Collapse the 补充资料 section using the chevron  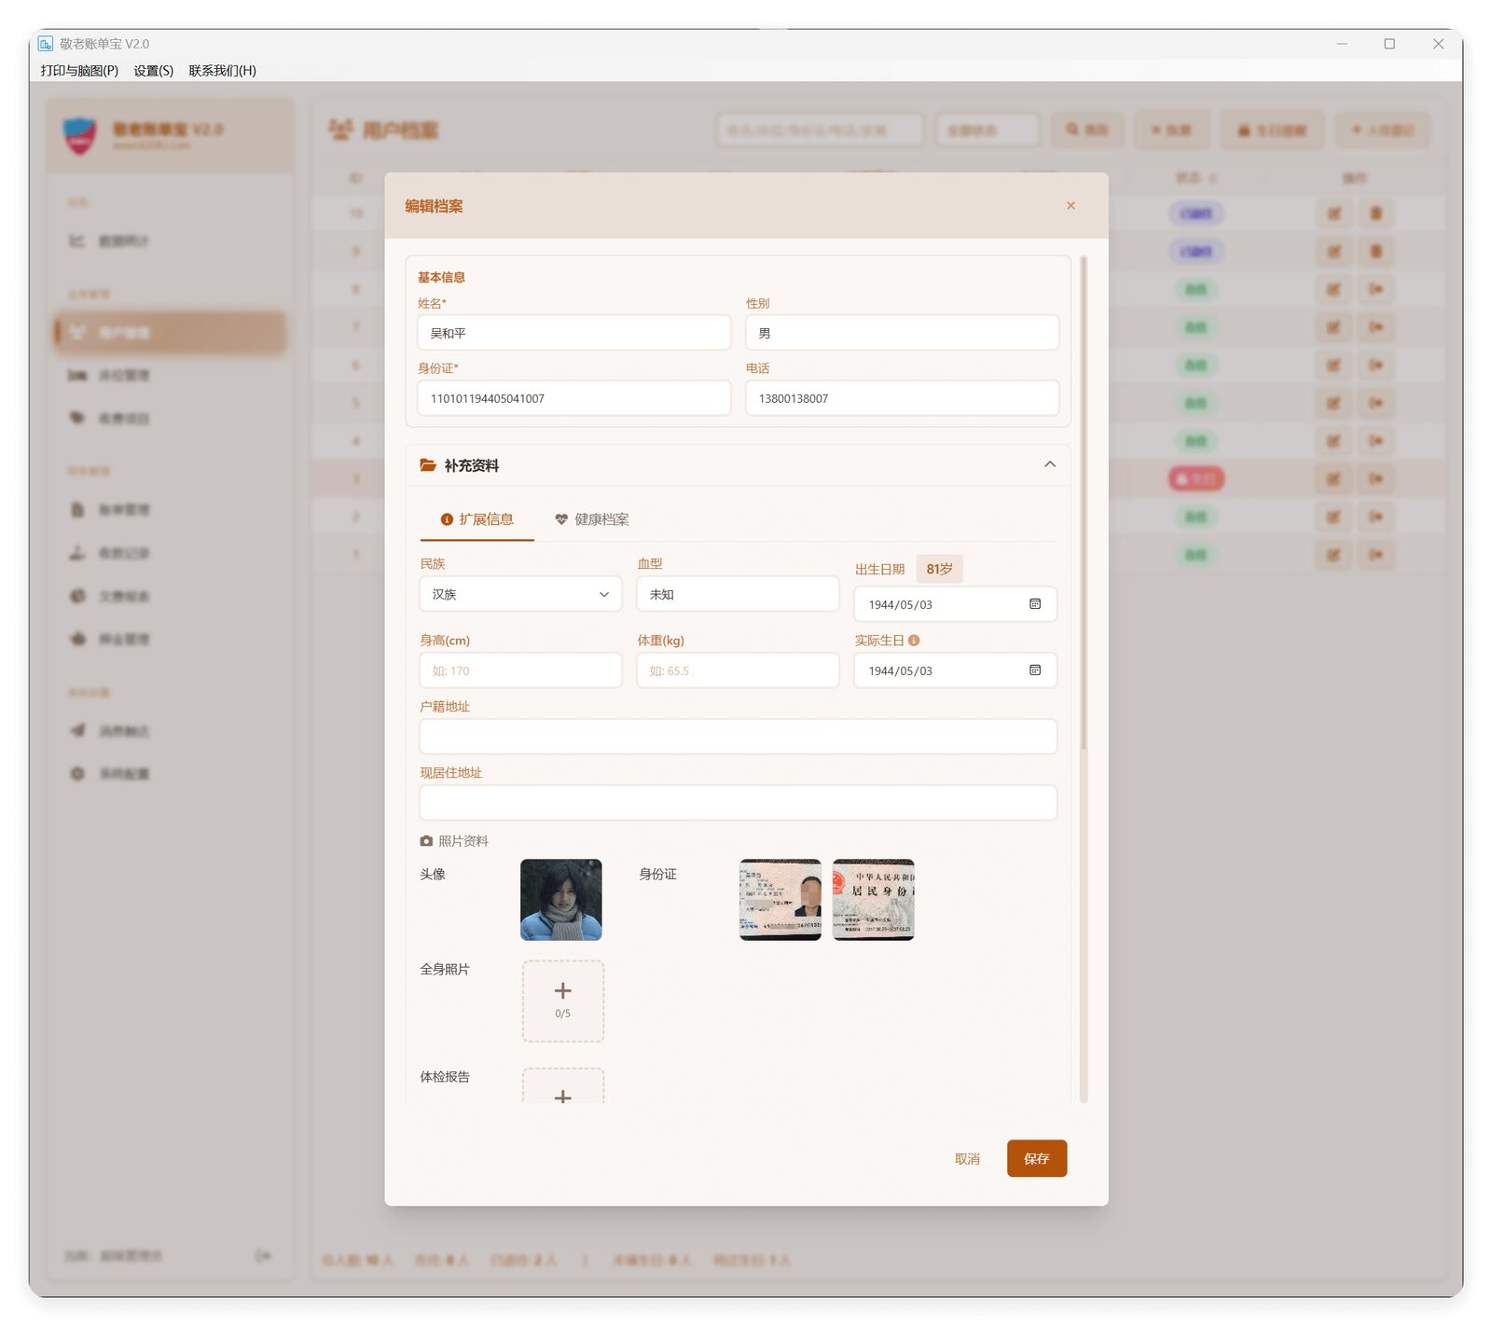click(x=1049, y=464)
